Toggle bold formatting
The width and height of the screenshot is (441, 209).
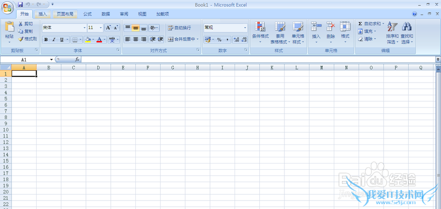tap(46, 40)
